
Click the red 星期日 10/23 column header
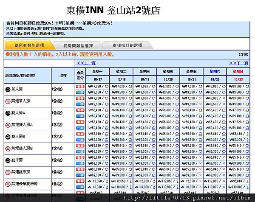[238, 76]
